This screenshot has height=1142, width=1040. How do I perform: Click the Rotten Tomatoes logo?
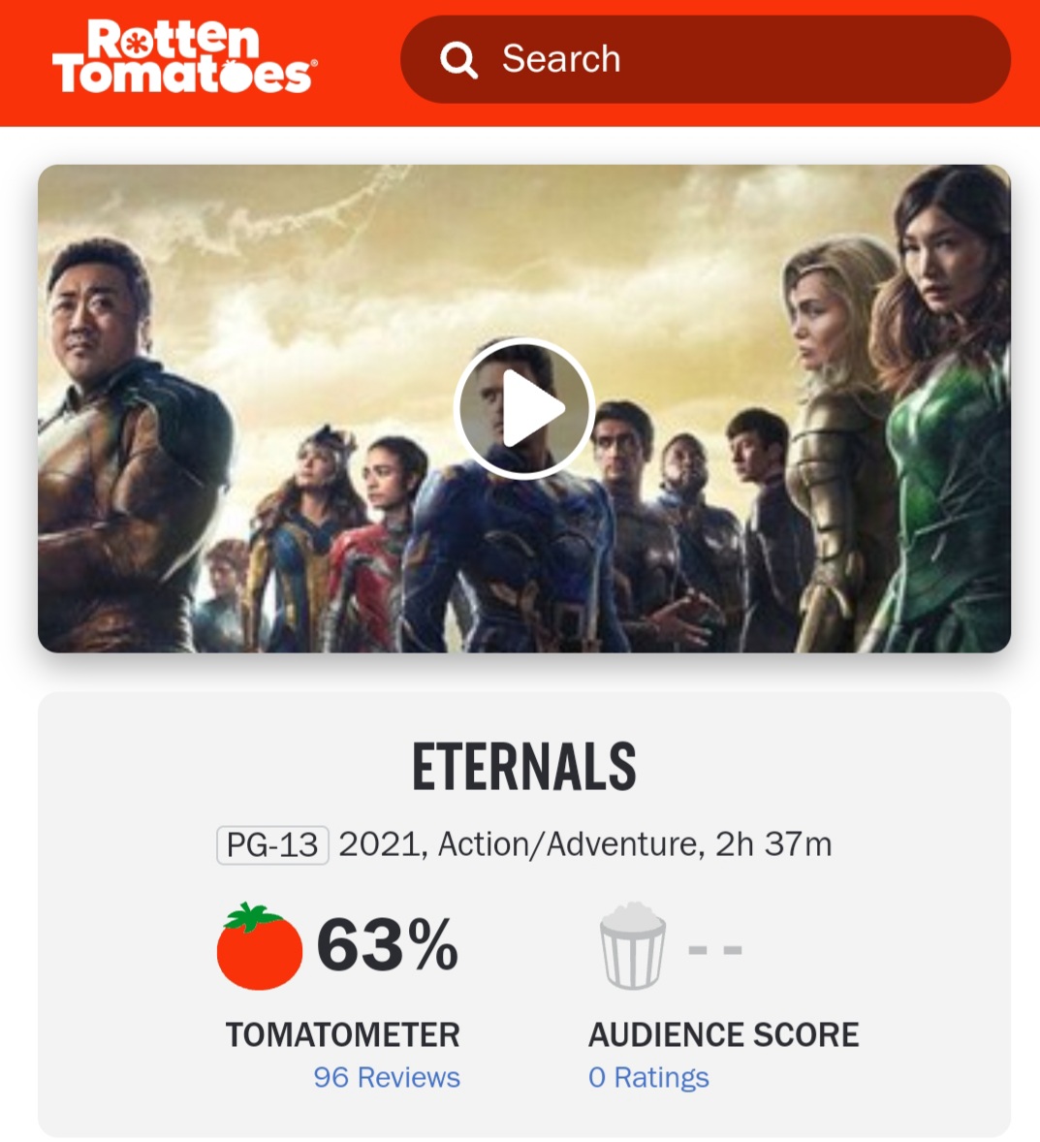coord(184,57)
